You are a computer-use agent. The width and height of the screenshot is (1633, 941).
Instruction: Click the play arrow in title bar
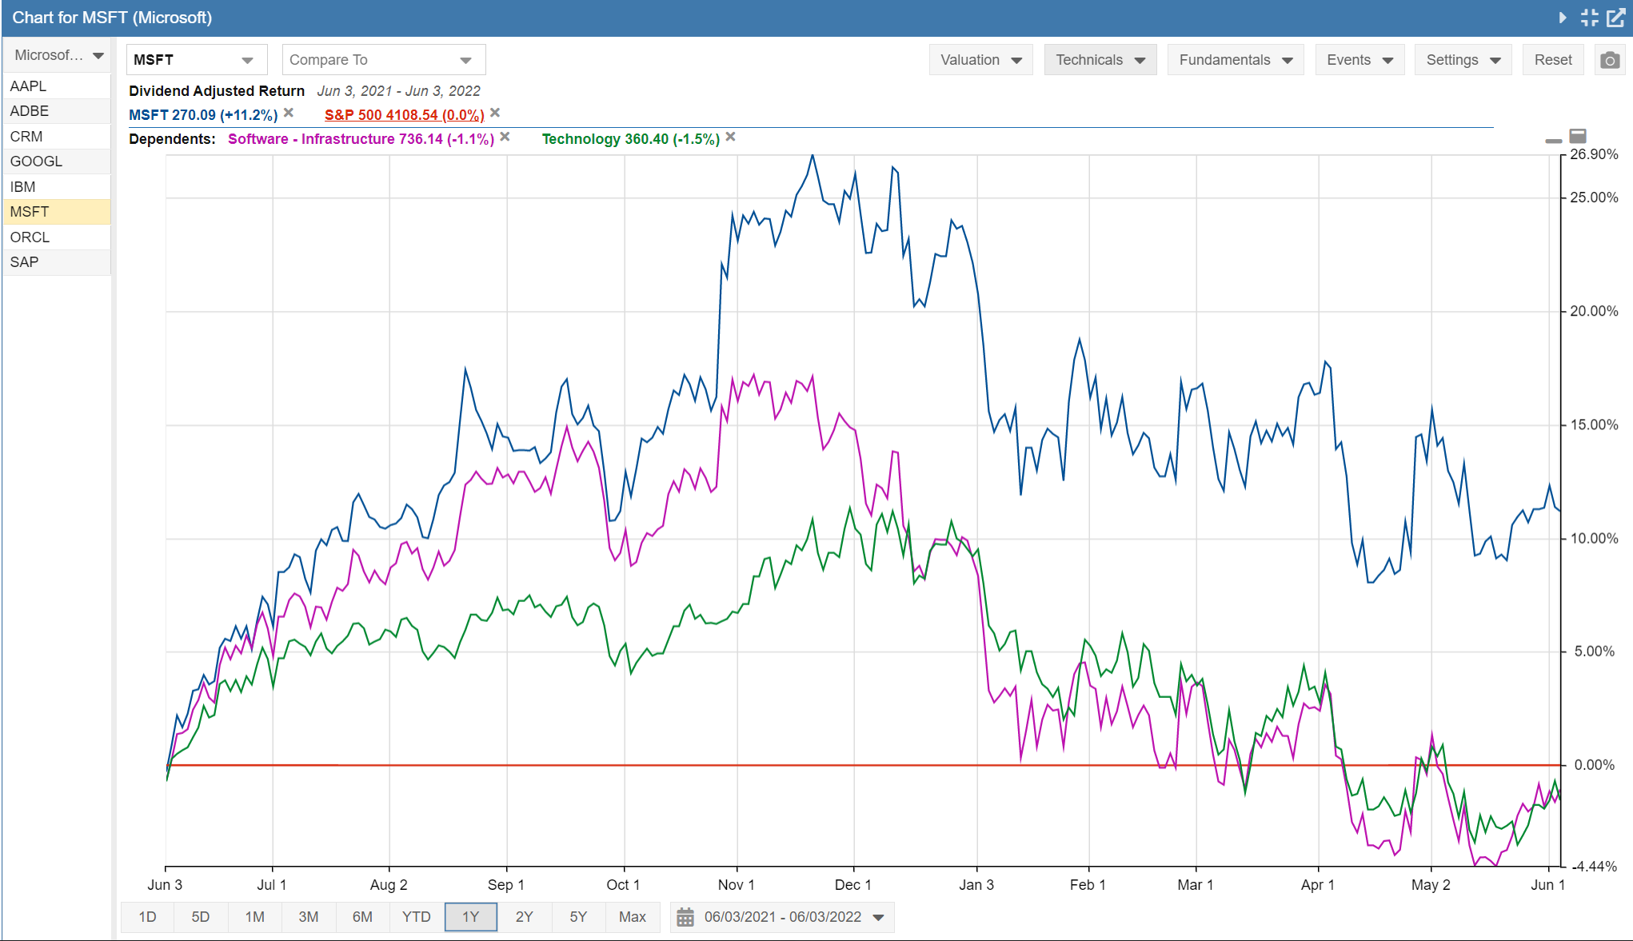point(1563,18)
